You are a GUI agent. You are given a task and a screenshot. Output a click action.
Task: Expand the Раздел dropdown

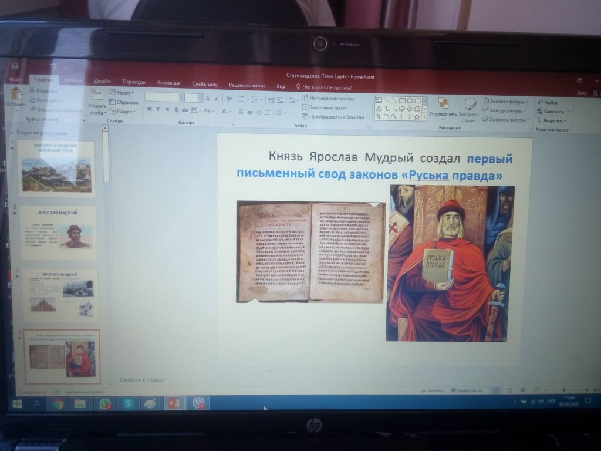(x=123, y=112)
